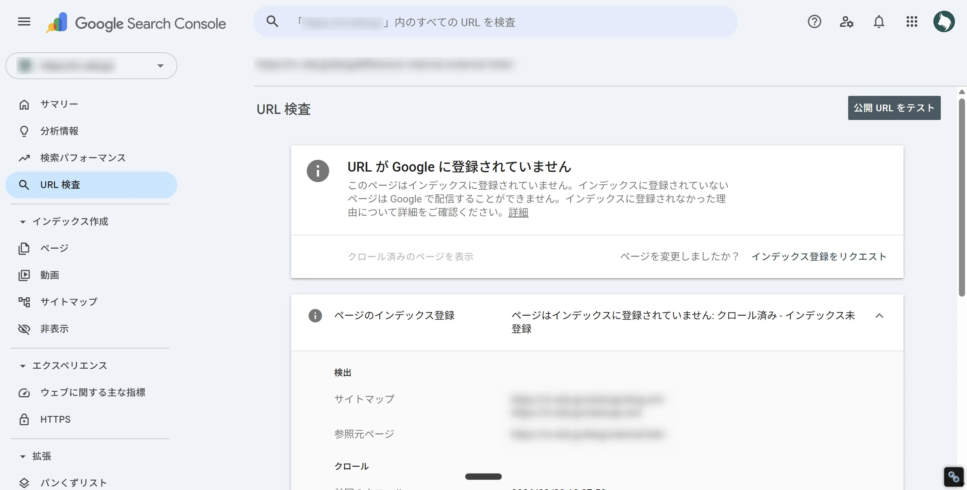
Task: Open help via the question mark icon
Action: point(814,22)
